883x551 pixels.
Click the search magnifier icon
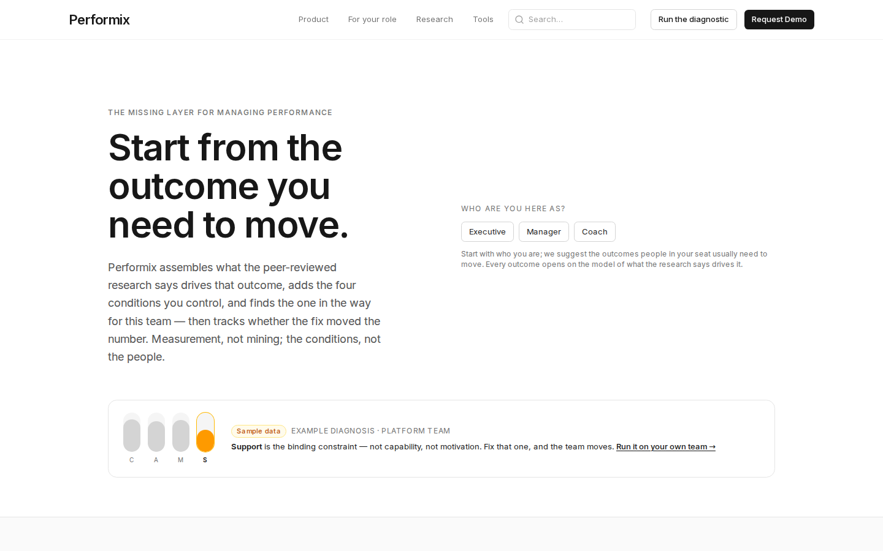click(519, 20)
